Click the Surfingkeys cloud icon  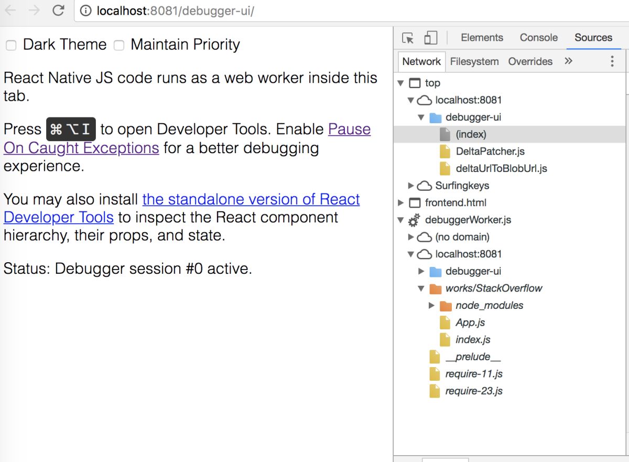pyautogui.click(x=424, y=186)
